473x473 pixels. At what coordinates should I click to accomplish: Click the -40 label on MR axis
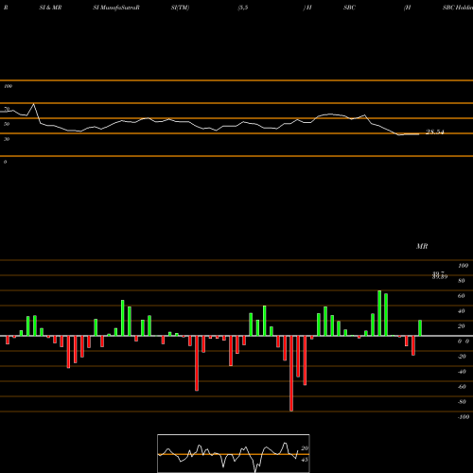462,372
